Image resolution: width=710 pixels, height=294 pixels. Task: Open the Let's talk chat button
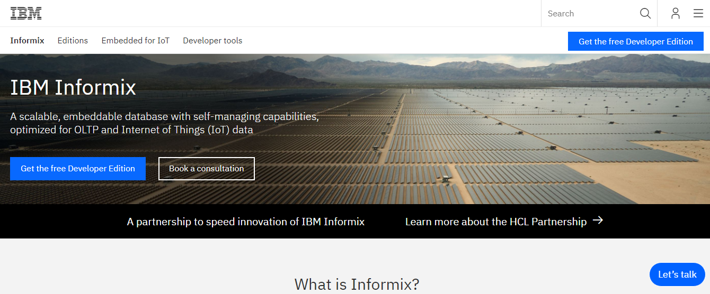pos(677,274)
